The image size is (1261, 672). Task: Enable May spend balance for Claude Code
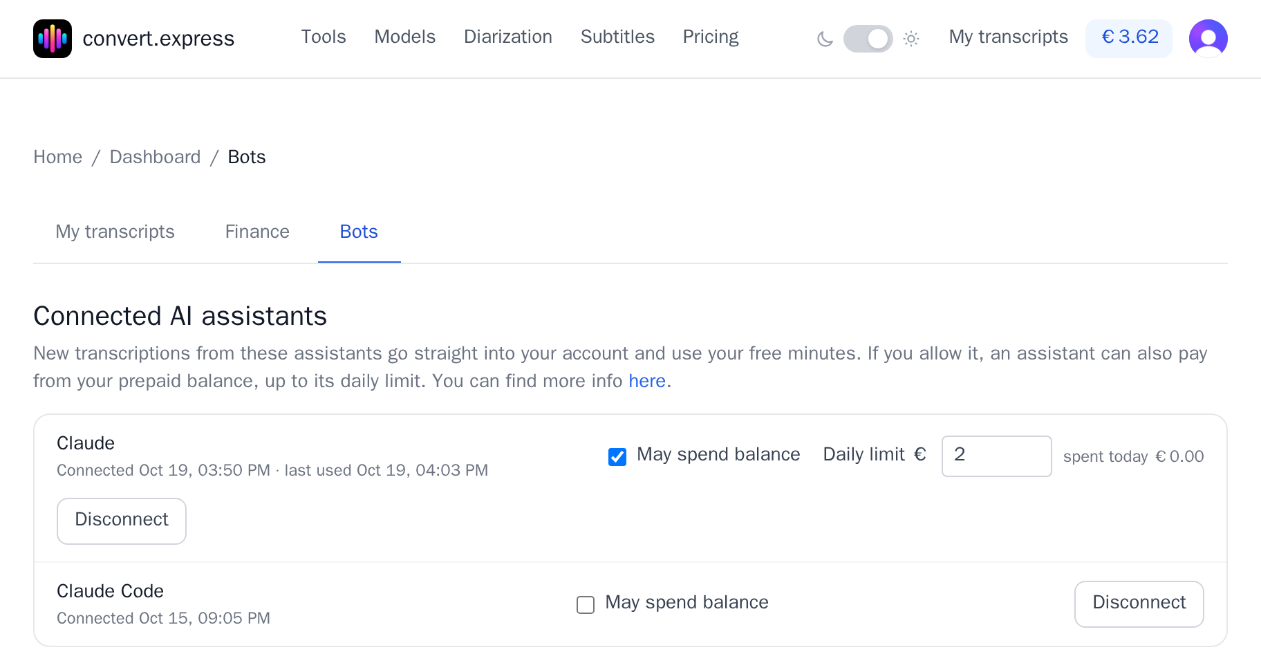[585, 604]
